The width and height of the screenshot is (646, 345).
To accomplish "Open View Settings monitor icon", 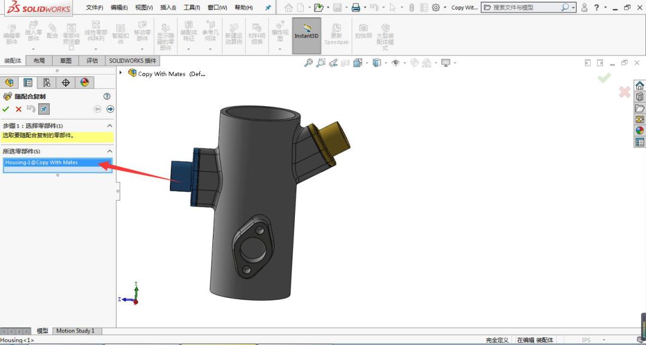I will click(x=446, y=63).
